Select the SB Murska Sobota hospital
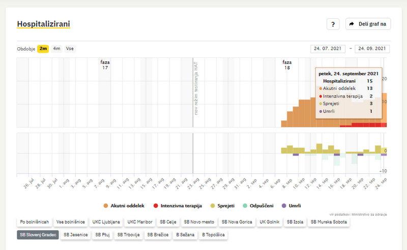The height and width of the screenshot is (250, 407). 330,222
